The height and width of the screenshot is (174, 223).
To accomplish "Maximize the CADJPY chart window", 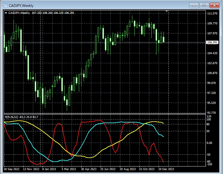I will [204, 5].
